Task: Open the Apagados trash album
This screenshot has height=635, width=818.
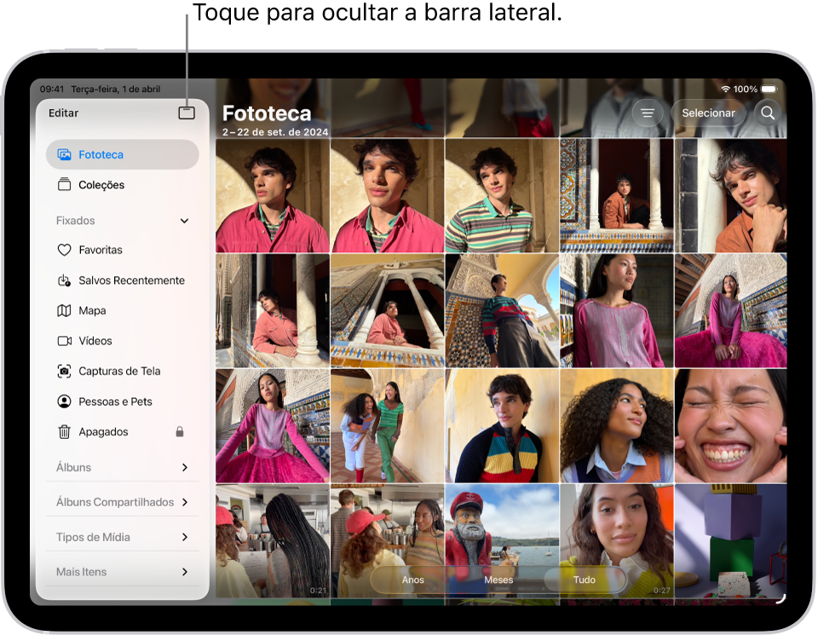Action: coord(103,432)
